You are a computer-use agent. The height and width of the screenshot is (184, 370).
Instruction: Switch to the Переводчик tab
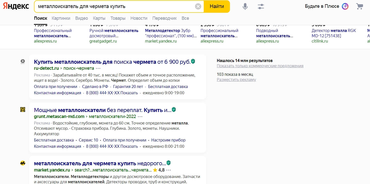point(165,18)
